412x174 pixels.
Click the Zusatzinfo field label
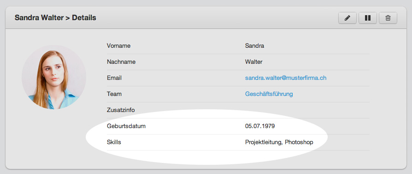pos(121,110)
